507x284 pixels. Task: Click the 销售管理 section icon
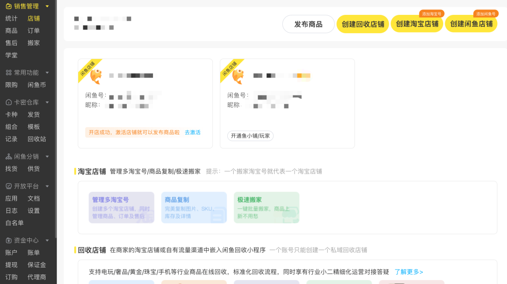[9, 6]
